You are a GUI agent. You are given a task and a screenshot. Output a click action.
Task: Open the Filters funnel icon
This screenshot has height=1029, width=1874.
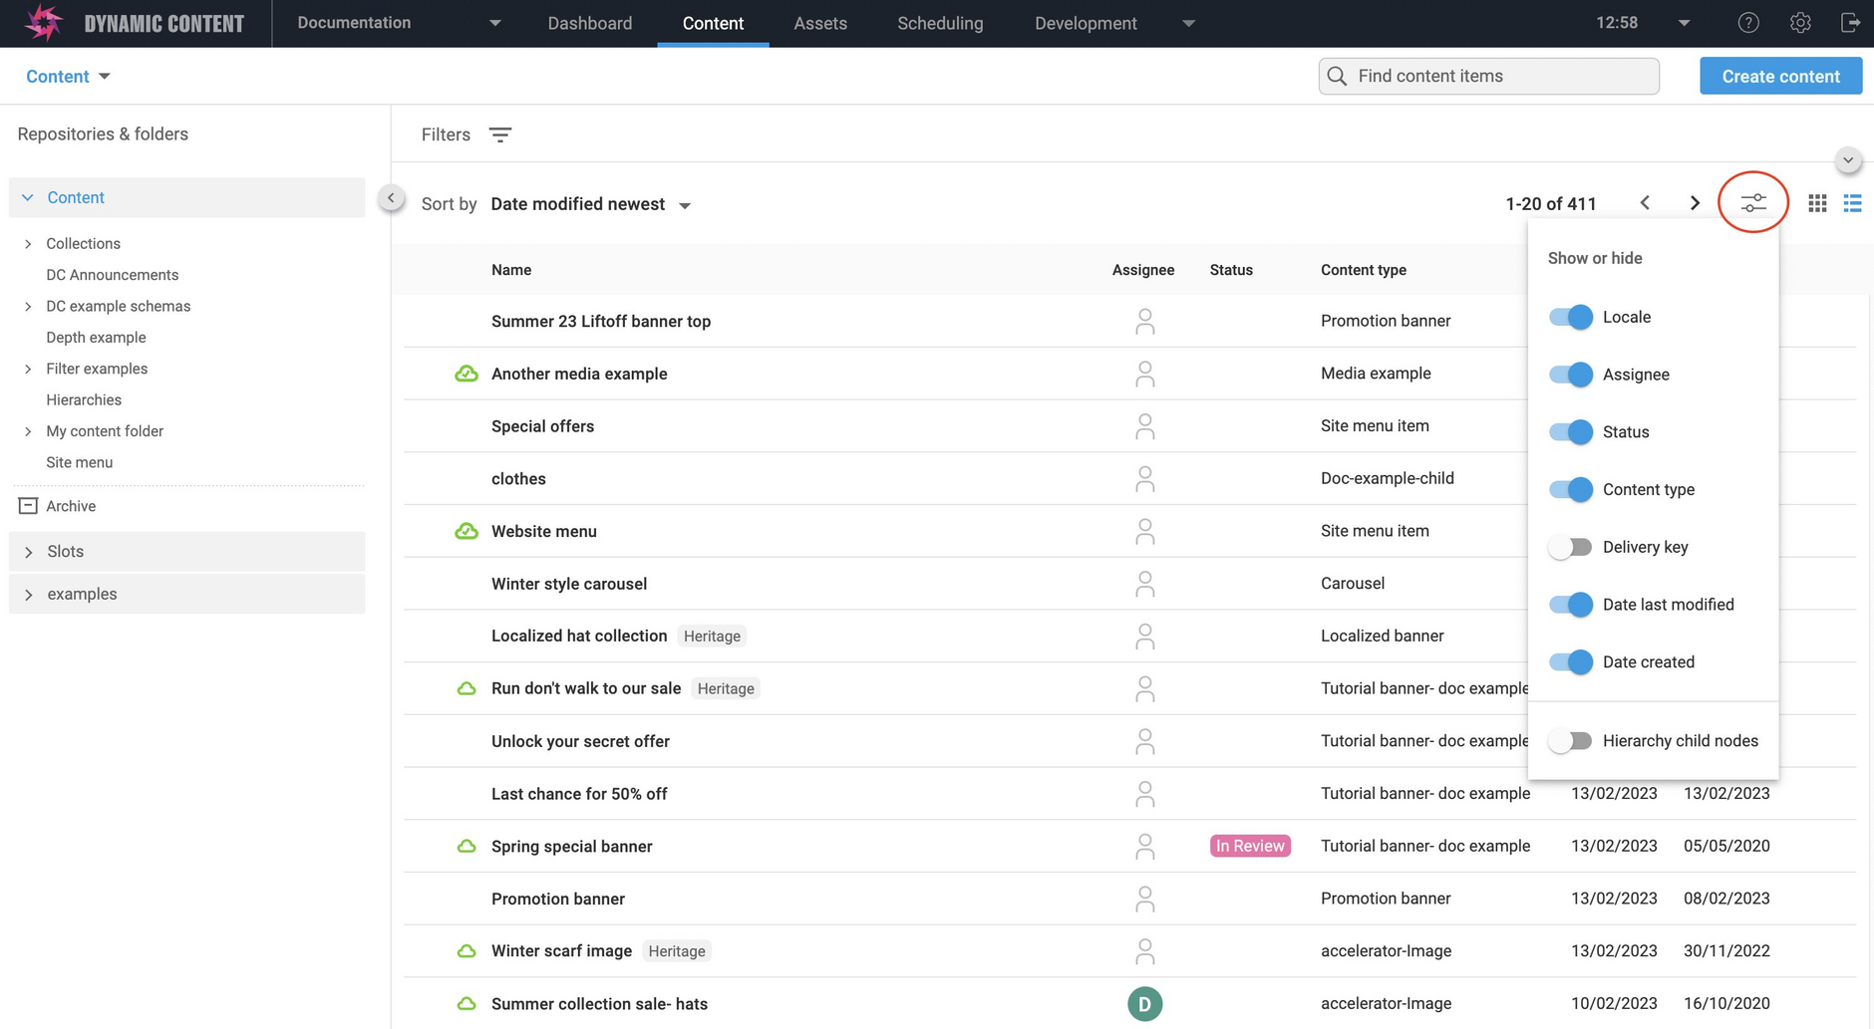click(500, 134)
